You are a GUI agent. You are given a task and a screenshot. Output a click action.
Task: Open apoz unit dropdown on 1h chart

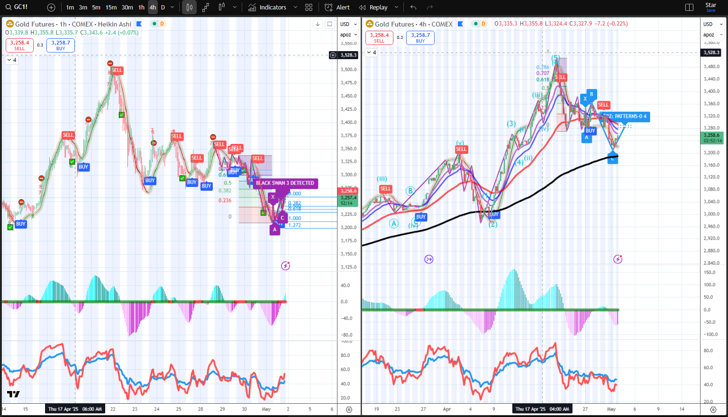[348, 35]
